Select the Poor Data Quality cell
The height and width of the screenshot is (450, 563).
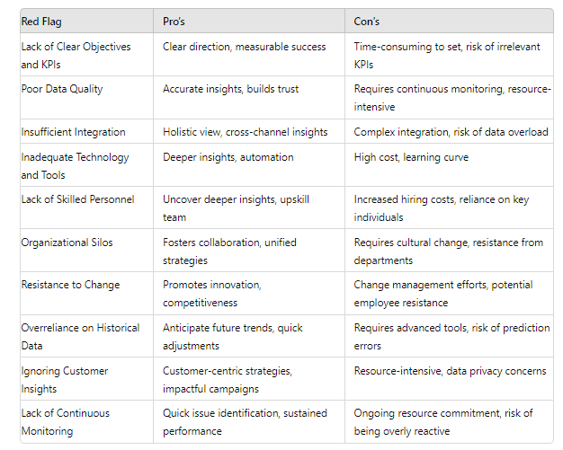[86, 98]
